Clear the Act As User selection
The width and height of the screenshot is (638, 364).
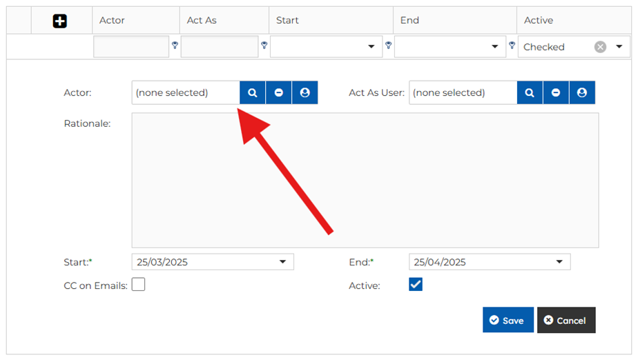(556, 92)
